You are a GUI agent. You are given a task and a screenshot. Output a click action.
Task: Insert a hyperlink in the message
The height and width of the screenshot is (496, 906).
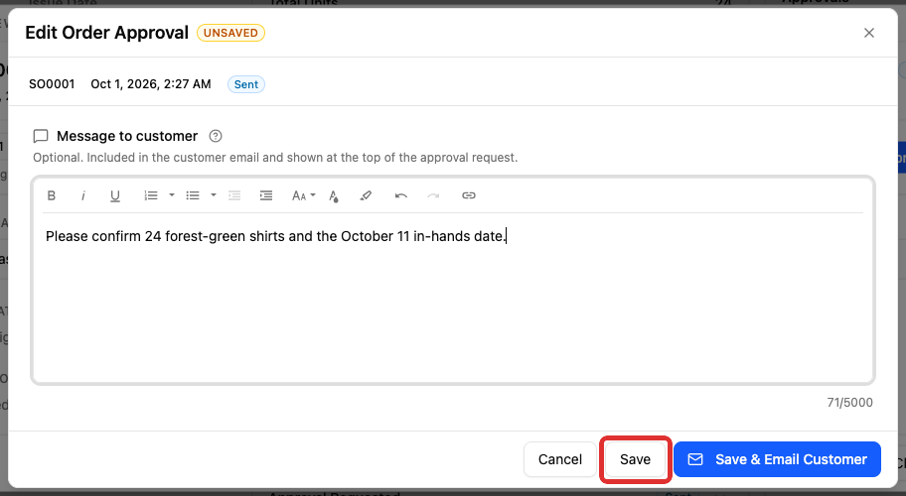coord(469,195)
